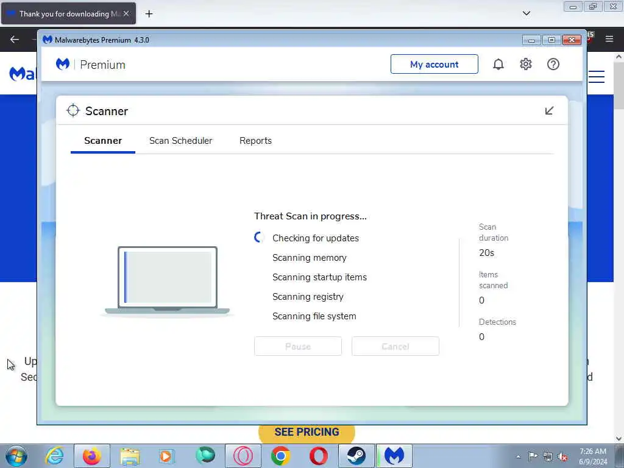This screenshot has width=624, height=468.
Task: Pause the threat scan
Action: [297, 346]
